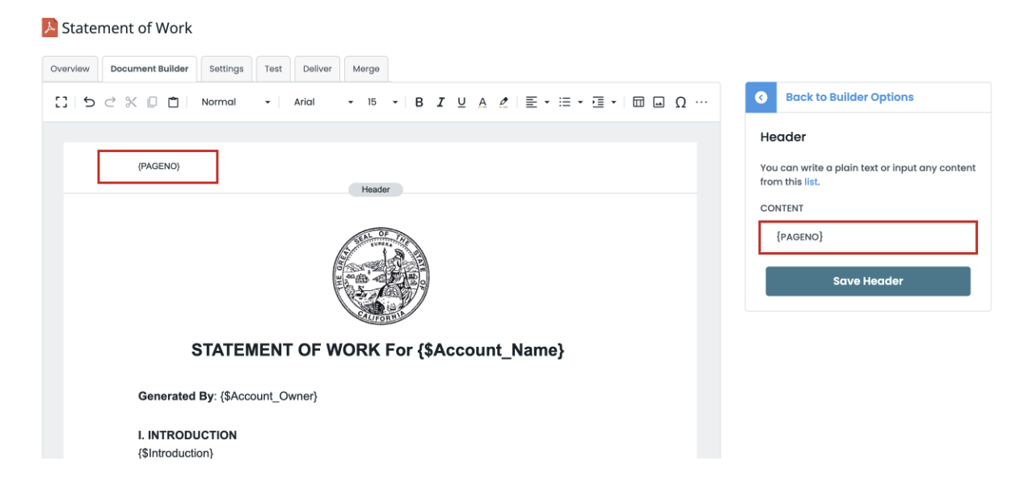Undo the last change
This screenshot has height=498, width=1028.
[89, 102]
